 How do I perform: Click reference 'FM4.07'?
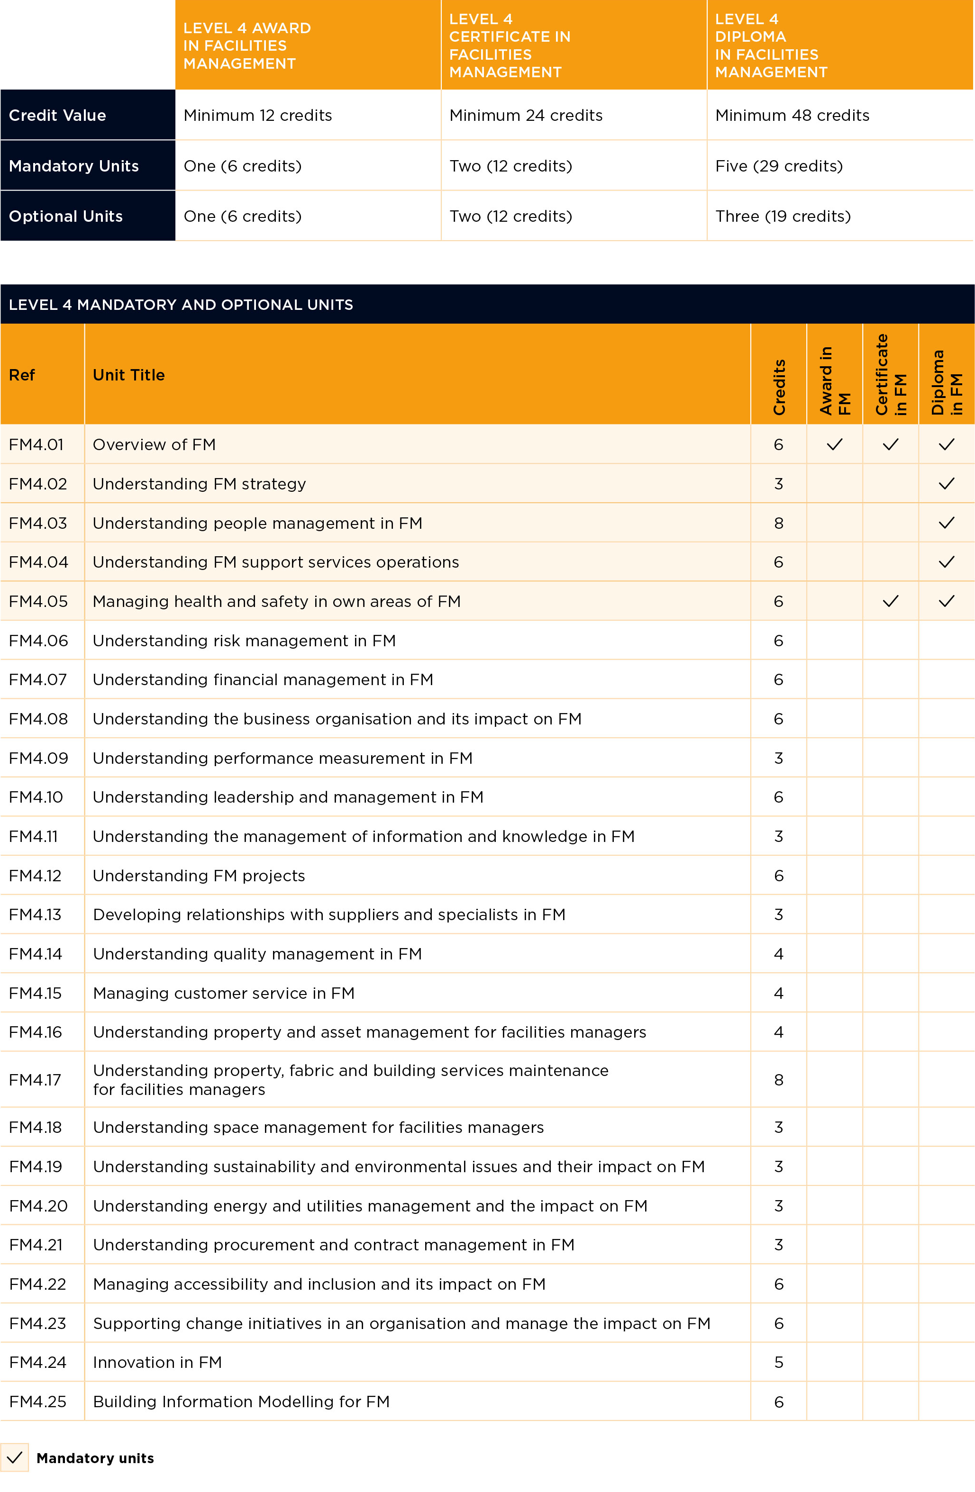pos(37,679)
